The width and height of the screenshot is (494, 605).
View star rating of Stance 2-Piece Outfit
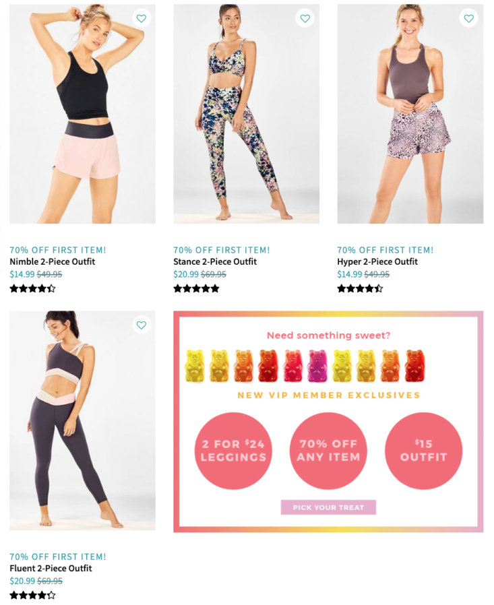tap(196, 288)
